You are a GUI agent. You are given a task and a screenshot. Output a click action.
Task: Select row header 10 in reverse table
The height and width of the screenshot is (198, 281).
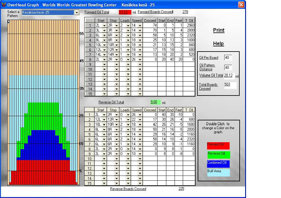click(x=90, y=159)
